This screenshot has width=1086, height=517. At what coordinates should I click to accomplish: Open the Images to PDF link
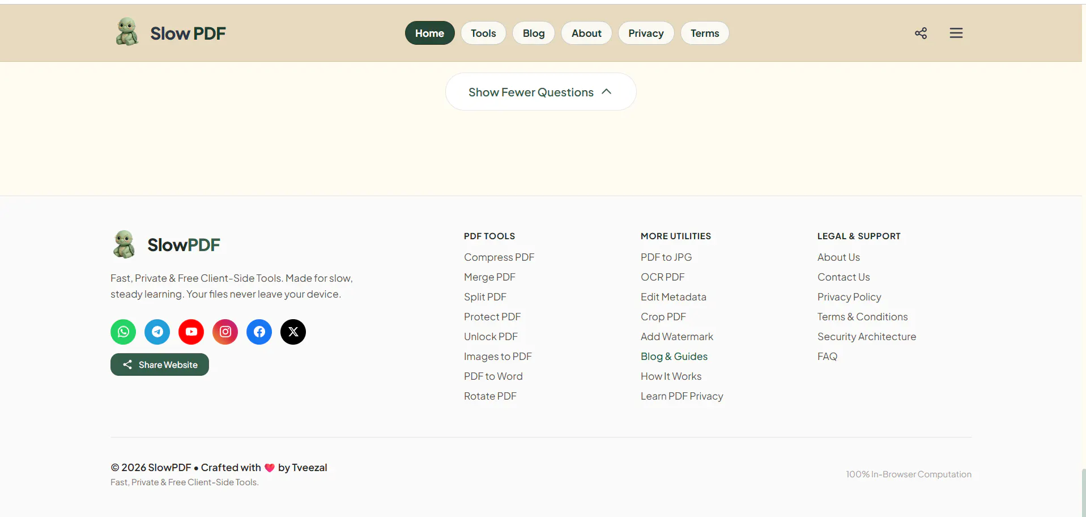coord(498,357)
